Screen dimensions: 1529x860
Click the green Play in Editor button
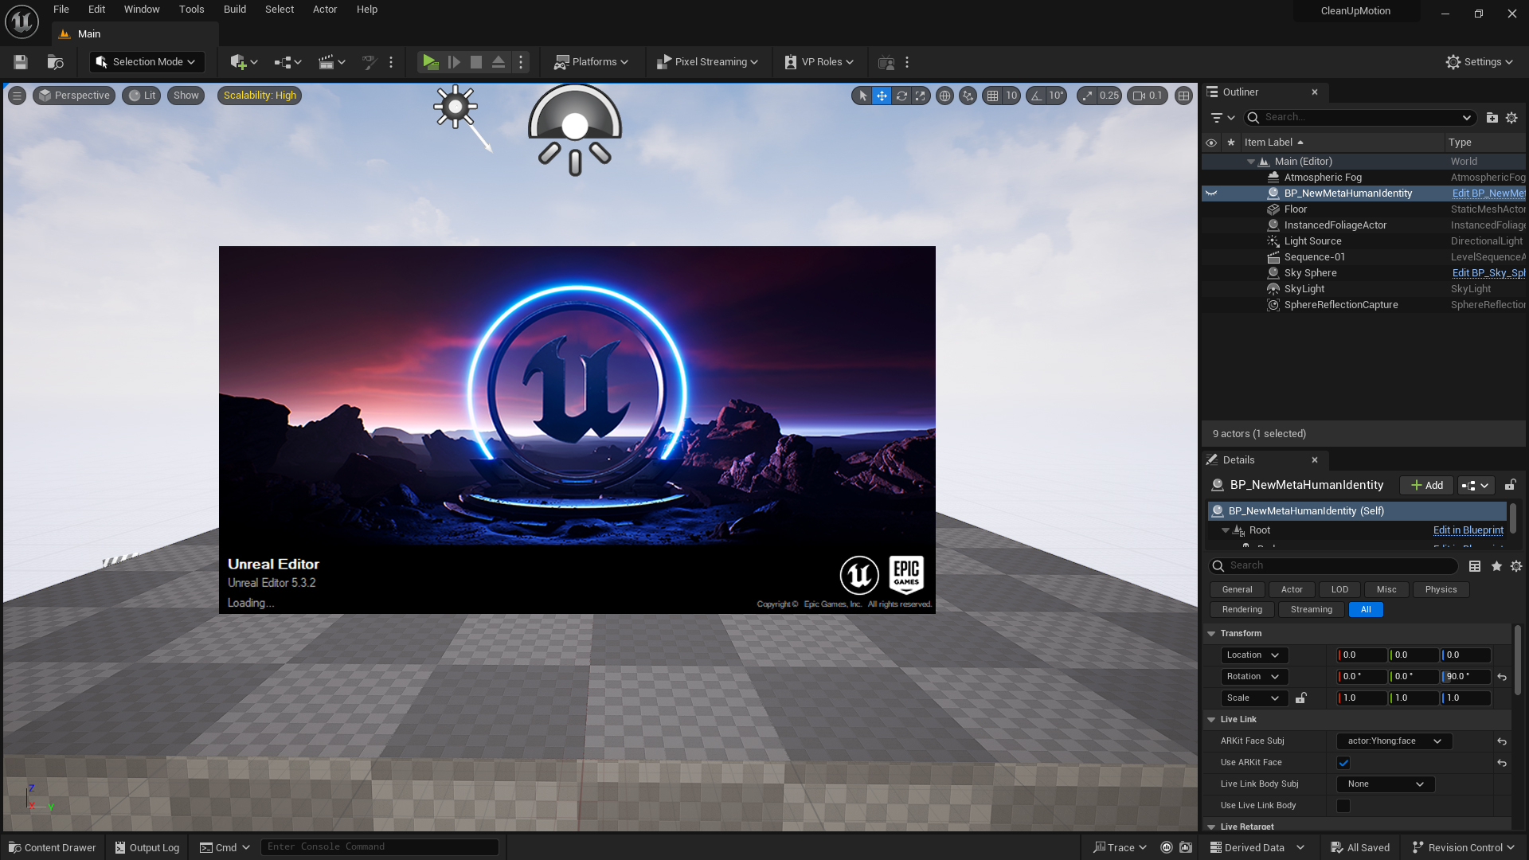pos(430,62)
